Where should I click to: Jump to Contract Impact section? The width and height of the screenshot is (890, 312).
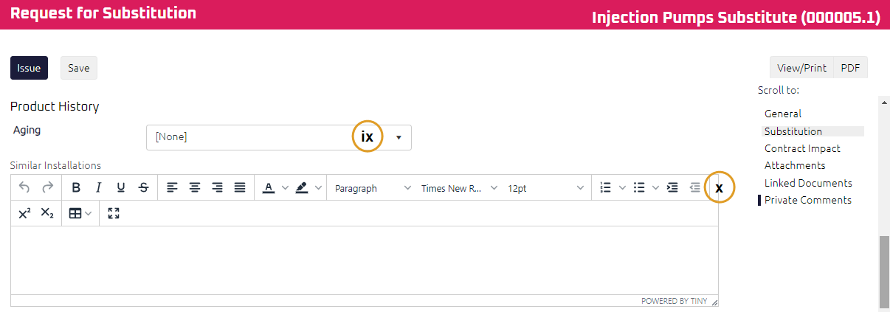[802, 148]
